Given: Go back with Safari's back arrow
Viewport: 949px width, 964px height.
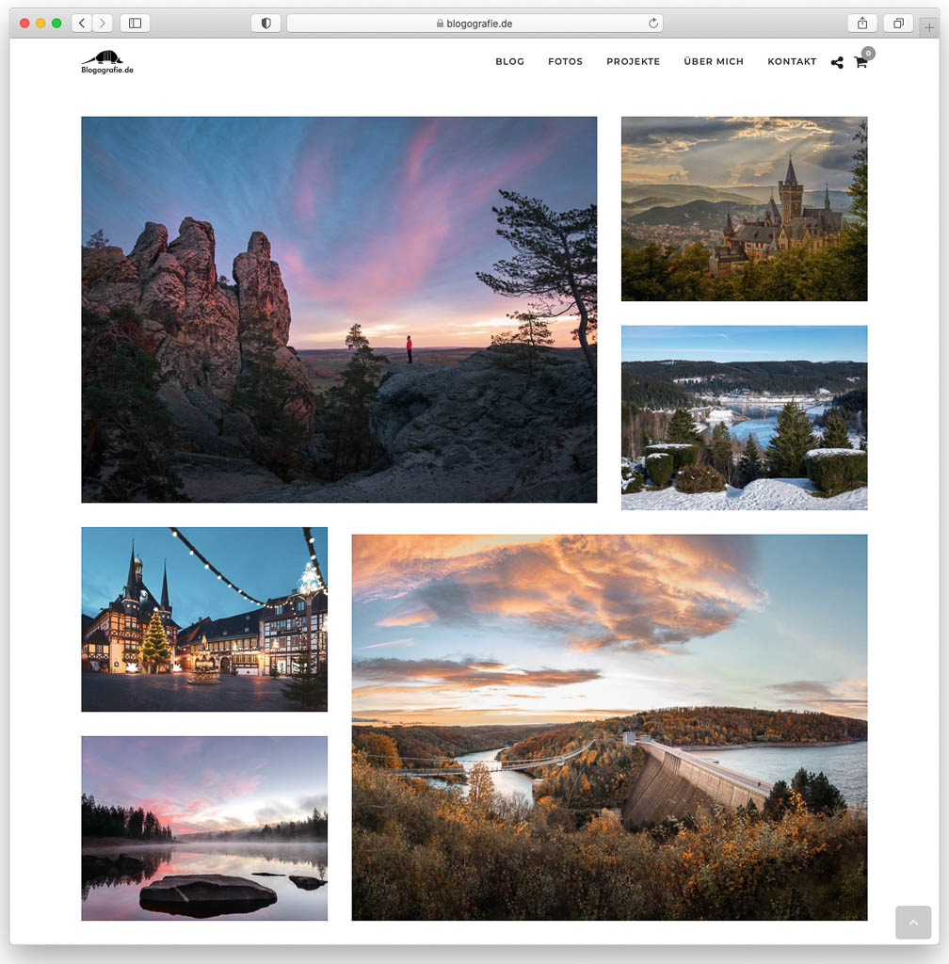Looking at the screenshot, I should point(82,24).
